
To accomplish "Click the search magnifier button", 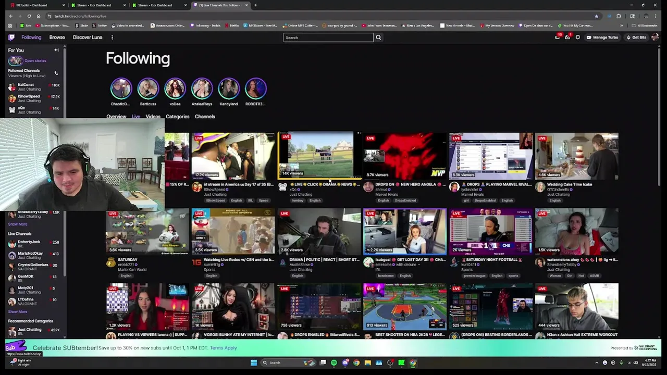I will tap(378, 37).
